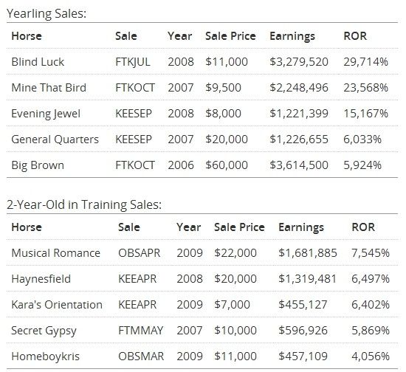Select Big Brown in yearling table
406x372 pixels.
point(38,165)
